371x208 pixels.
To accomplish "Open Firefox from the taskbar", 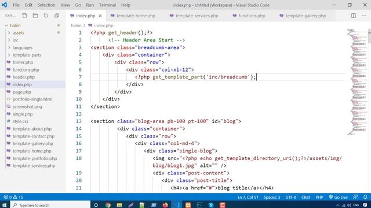I will click(165, 205).
